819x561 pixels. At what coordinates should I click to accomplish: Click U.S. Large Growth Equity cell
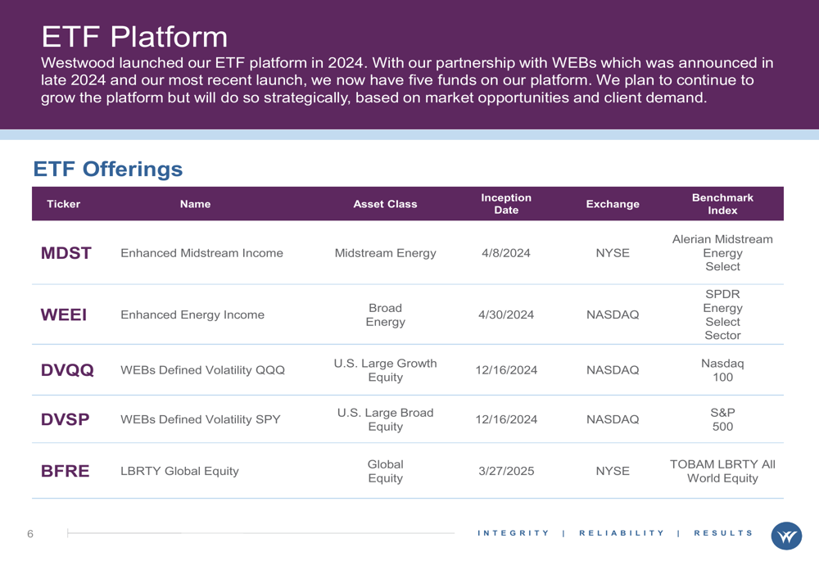point(386,370)
